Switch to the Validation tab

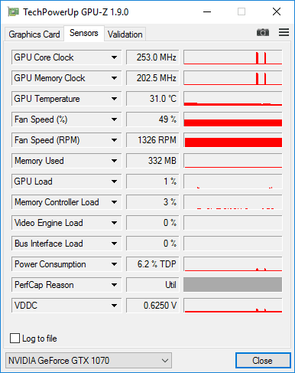125,34
